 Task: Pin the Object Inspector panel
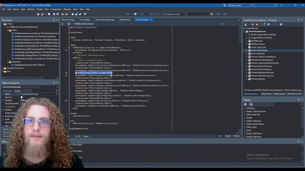tap(54, 83)
